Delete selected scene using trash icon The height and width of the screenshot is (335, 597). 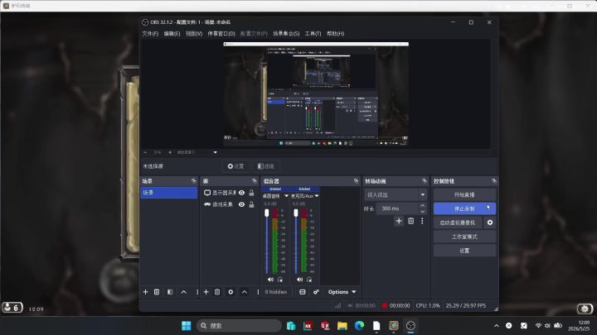pyautogui.click(x=157, y=292)
